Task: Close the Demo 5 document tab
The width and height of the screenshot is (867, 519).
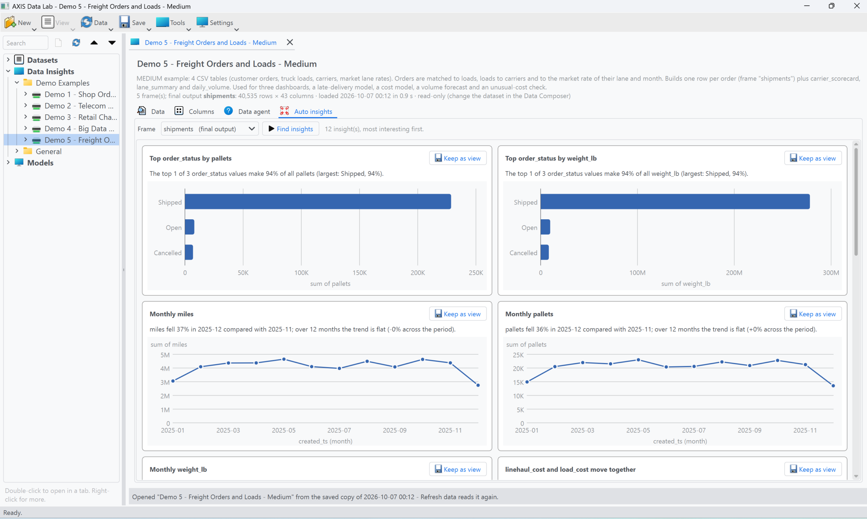Action: (290, 42)
